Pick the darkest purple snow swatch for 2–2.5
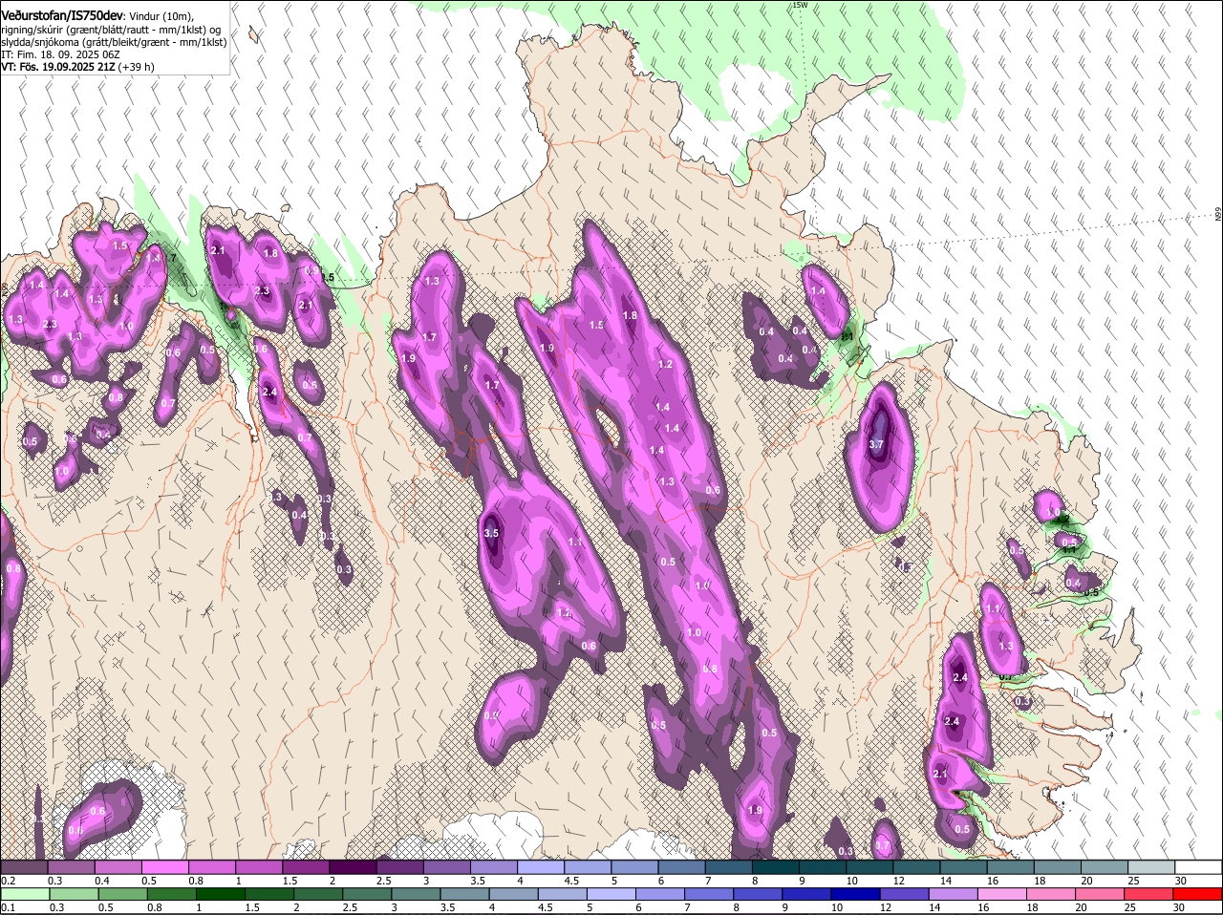Screen dimensions: 1223x915 click(x=353, y=867)
